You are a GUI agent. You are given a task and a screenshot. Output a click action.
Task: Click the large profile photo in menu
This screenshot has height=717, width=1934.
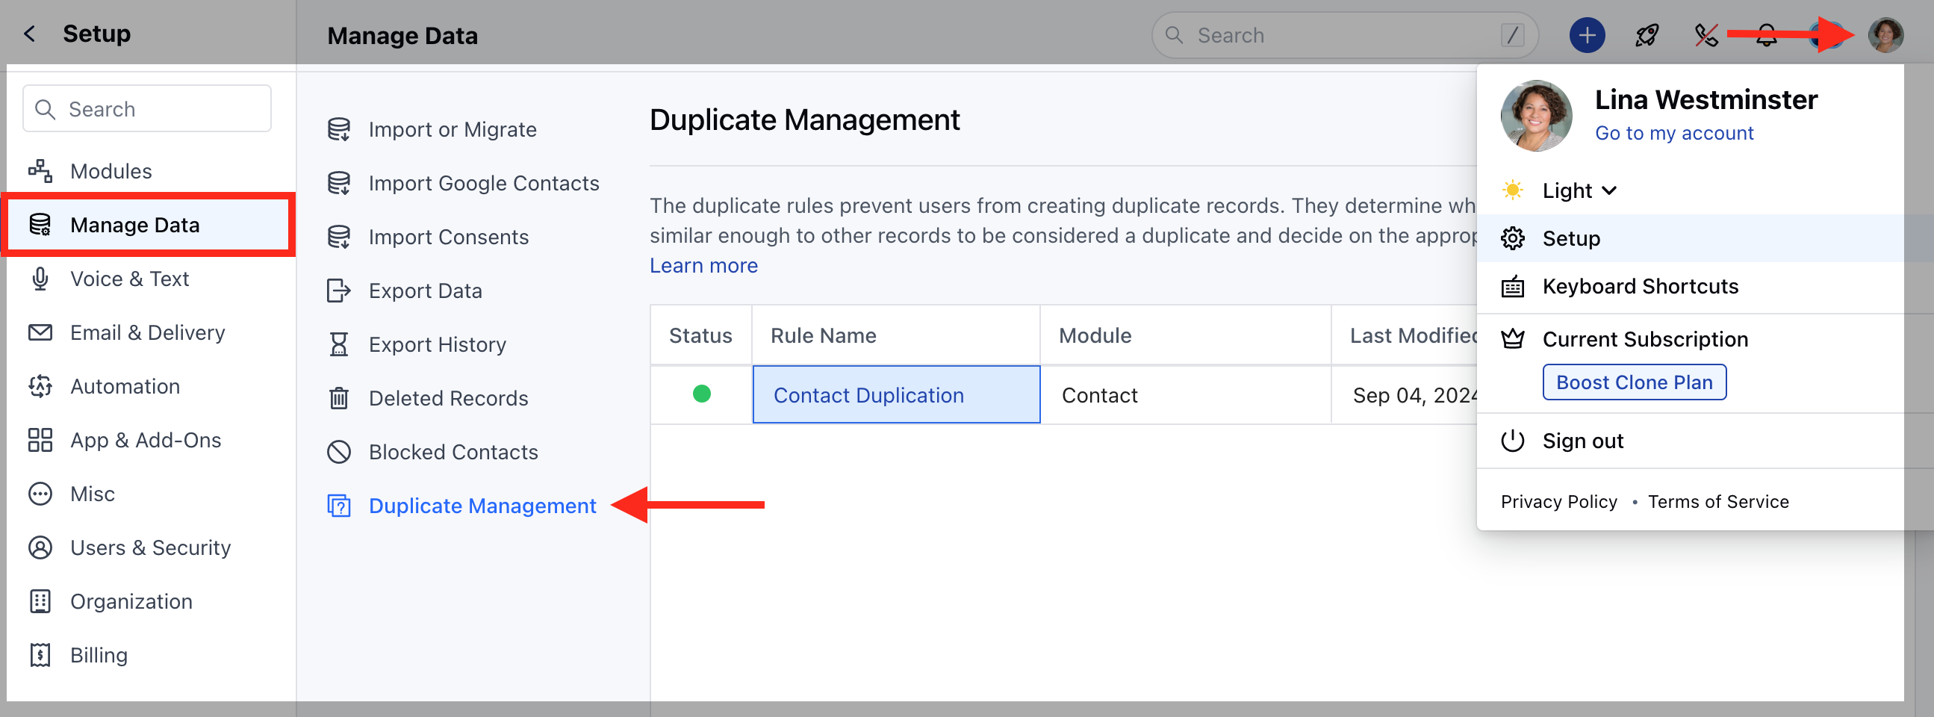click(1535, 116)
